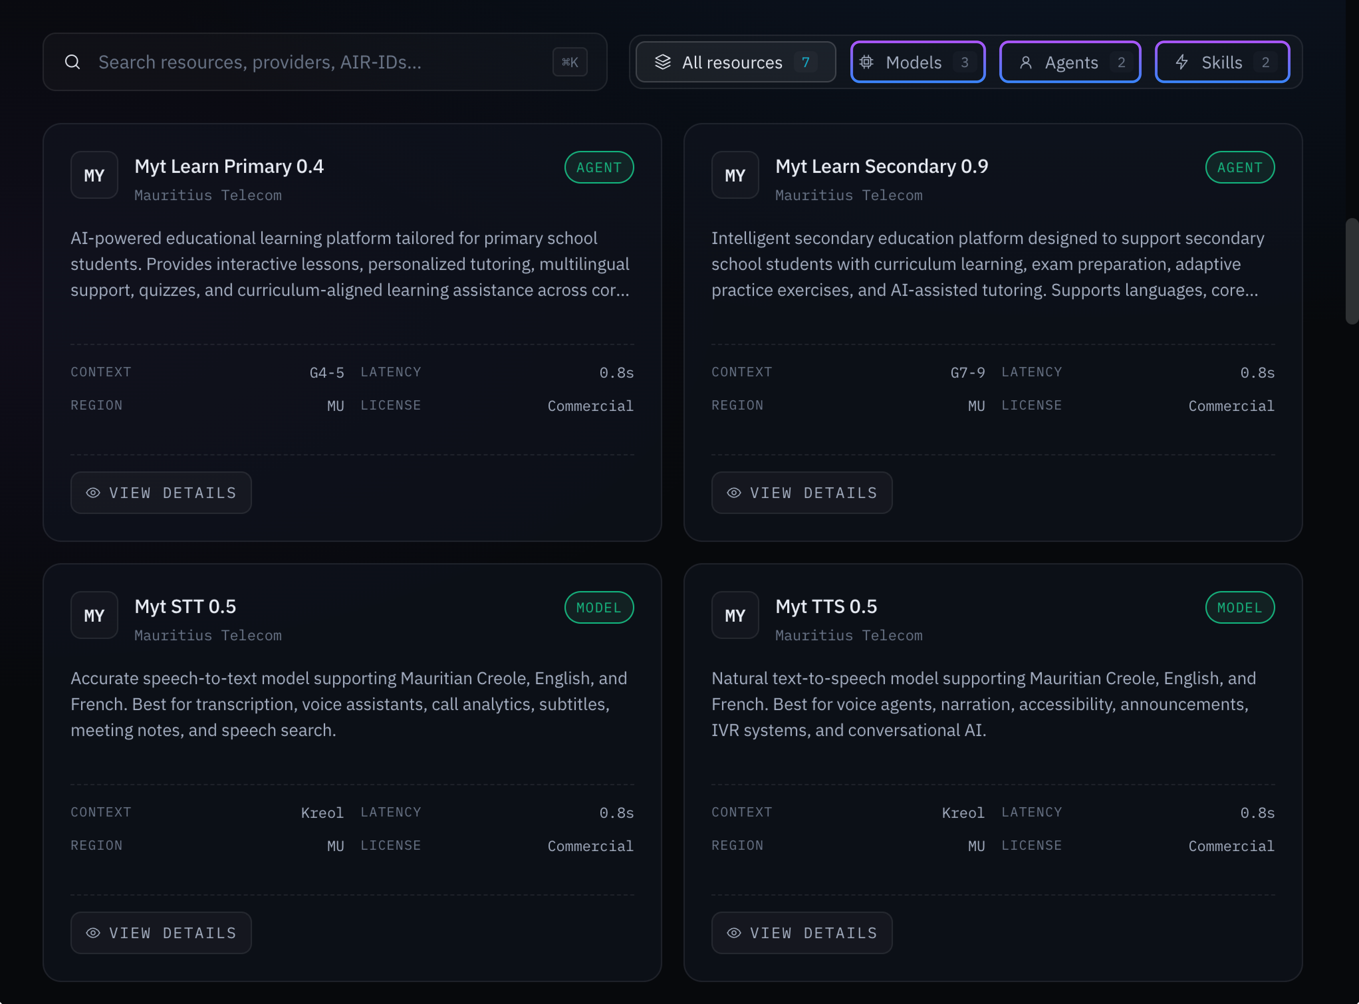
Task: Click the 0.8s latency on Myt Learn Primary
Action: click(616, 373)
